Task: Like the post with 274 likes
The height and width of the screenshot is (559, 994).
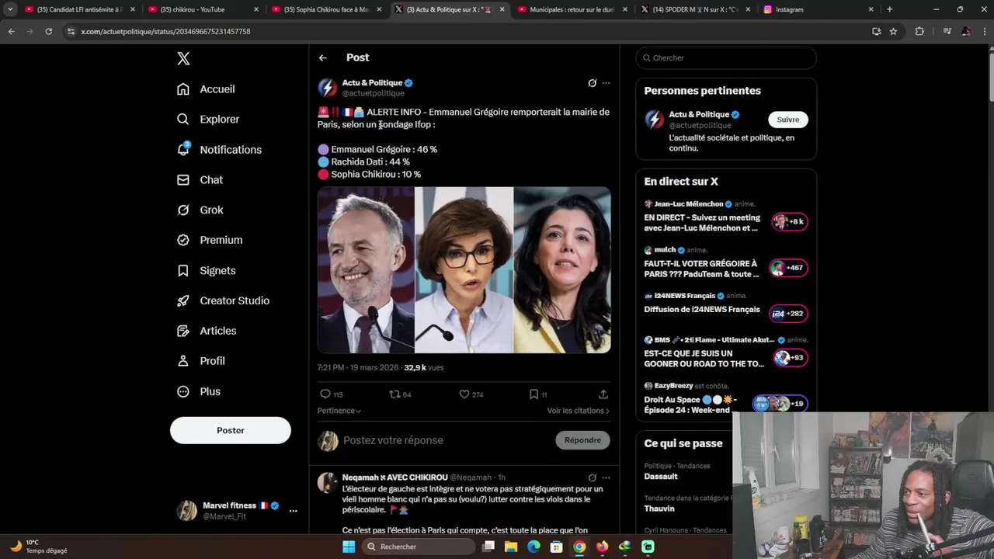Action: coord(471,394)
